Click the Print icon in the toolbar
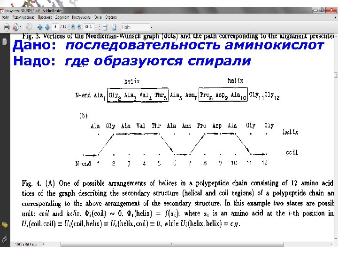The image size is (338, 254). [7, 27]
